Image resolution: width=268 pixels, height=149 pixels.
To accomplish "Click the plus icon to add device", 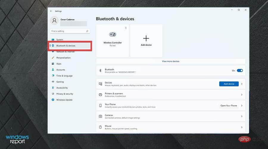I will 146,38.
